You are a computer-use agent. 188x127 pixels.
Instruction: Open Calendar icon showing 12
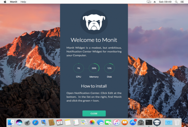coord(60,122)
